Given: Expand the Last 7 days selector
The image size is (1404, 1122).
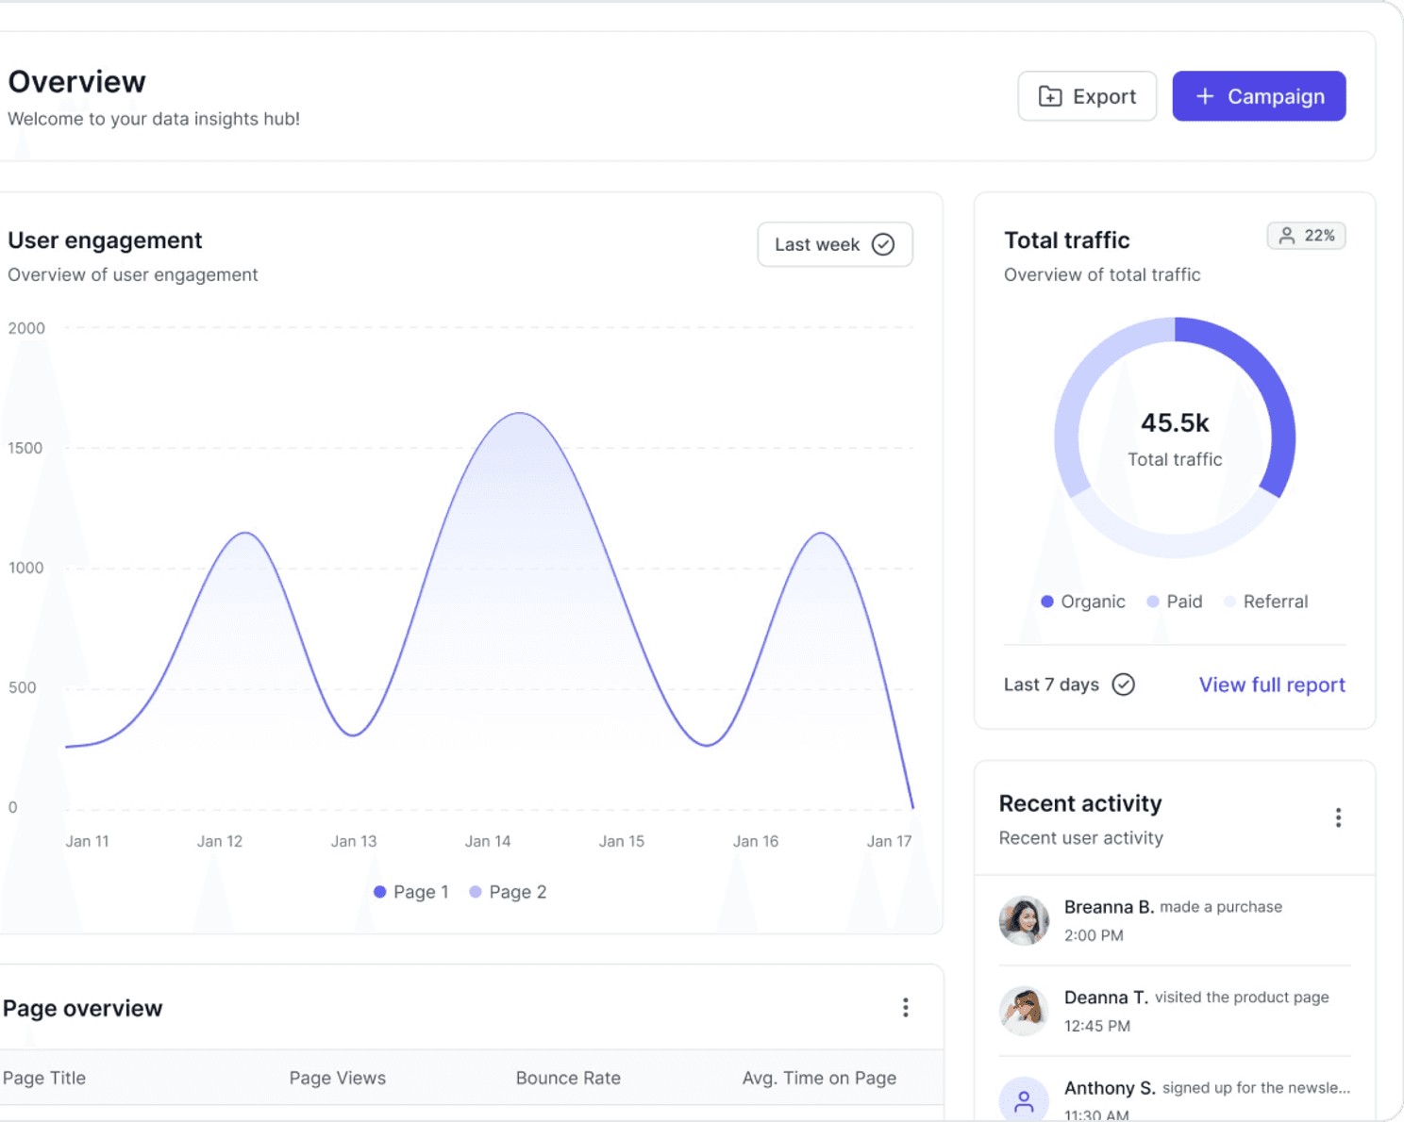Looking at the screenshot, I should click(1068, 685).
